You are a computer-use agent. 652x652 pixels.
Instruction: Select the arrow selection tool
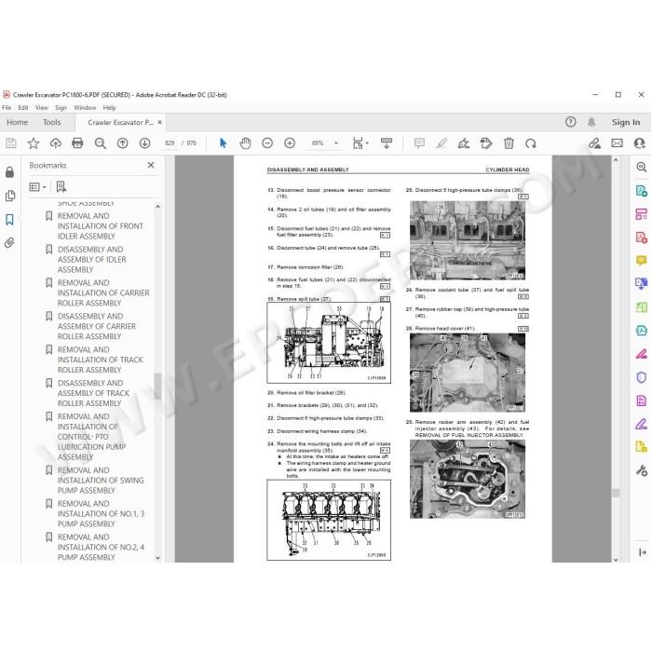(x=224, y=143)
